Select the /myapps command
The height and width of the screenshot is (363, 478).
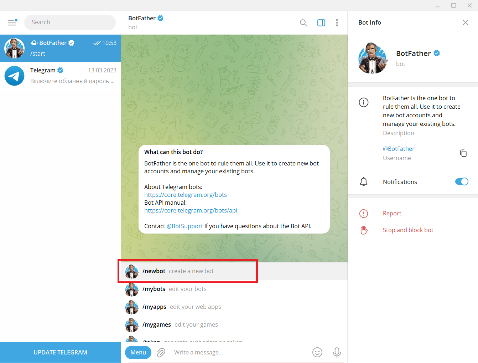(x=234, y=307)
